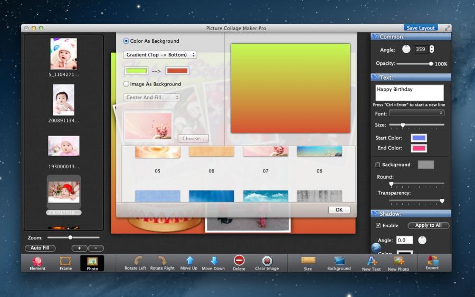
Task: Select photo thumbnail 5_1104271...
Action: [x=64, y=54]
